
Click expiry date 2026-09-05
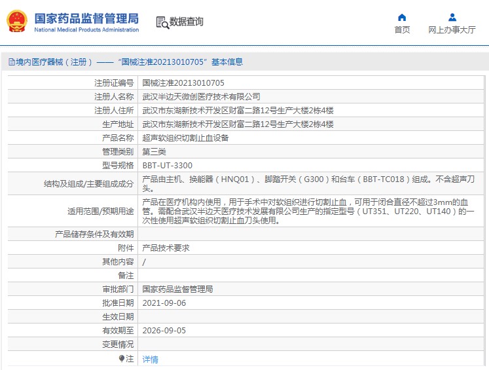tap(164, 330)
